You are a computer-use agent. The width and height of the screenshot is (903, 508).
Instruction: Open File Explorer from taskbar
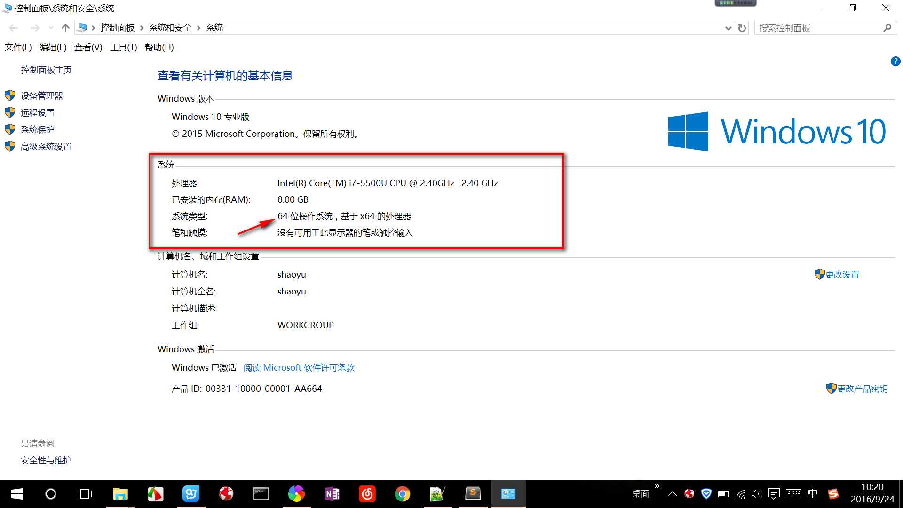click(120, 494)
